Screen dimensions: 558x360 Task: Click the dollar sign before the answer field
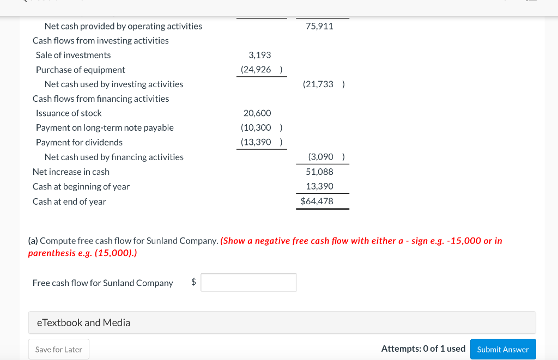193,282
